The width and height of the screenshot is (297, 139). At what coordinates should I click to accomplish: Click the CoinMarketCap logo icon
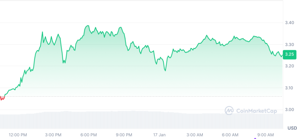point(229,110)
